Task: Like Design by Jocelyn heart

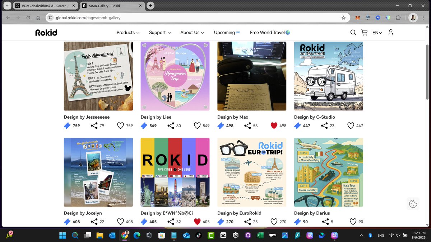Action: click(x=120, y=222)
